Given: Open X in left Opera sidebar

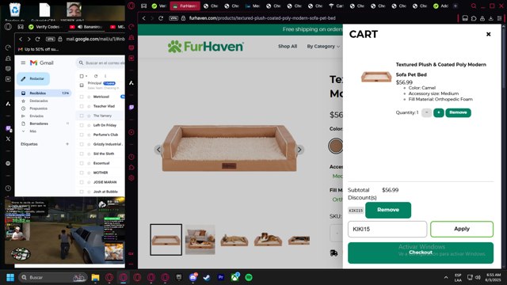Looking at the screenshot, I should point(8,139).
